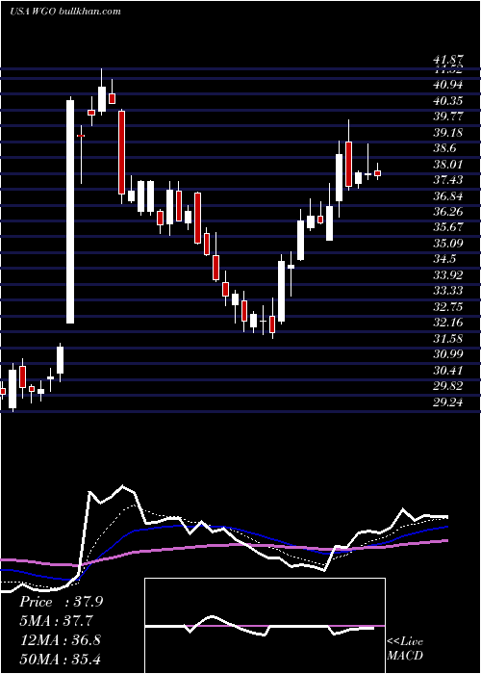Click the 31.58 price axis label

point(448,339)
